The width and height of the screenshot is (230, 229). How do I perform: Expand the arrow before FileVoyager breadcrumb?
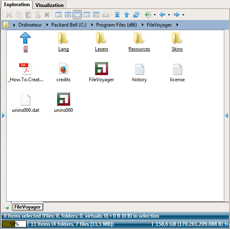[142, 25]
